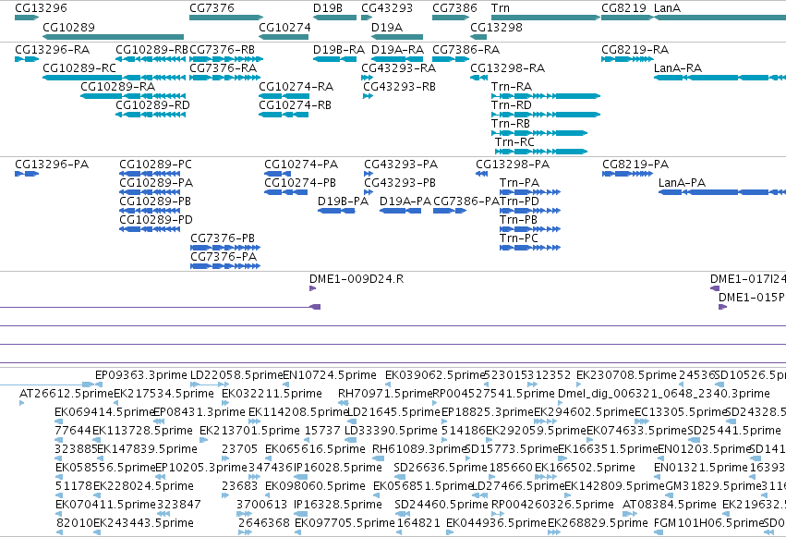Select protein CG7376-PB
Screen dimensions: 786x537
(x=223, y=238)
